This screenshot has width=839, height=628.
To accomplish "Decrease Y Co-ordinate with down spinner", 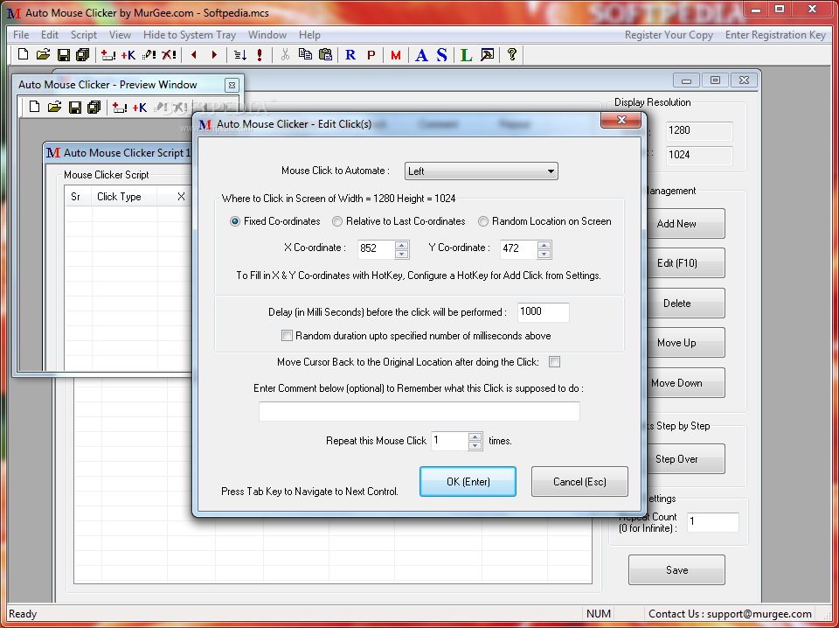I will coord(544,254).
